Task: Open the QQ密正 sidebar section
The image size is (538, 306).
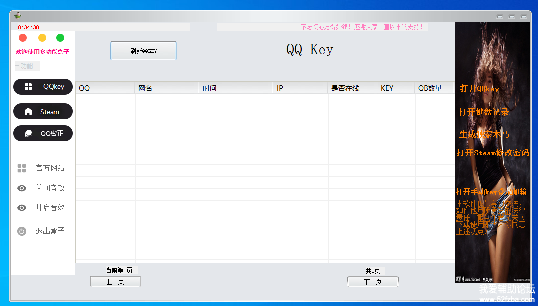Action: (x=43, y=133)
